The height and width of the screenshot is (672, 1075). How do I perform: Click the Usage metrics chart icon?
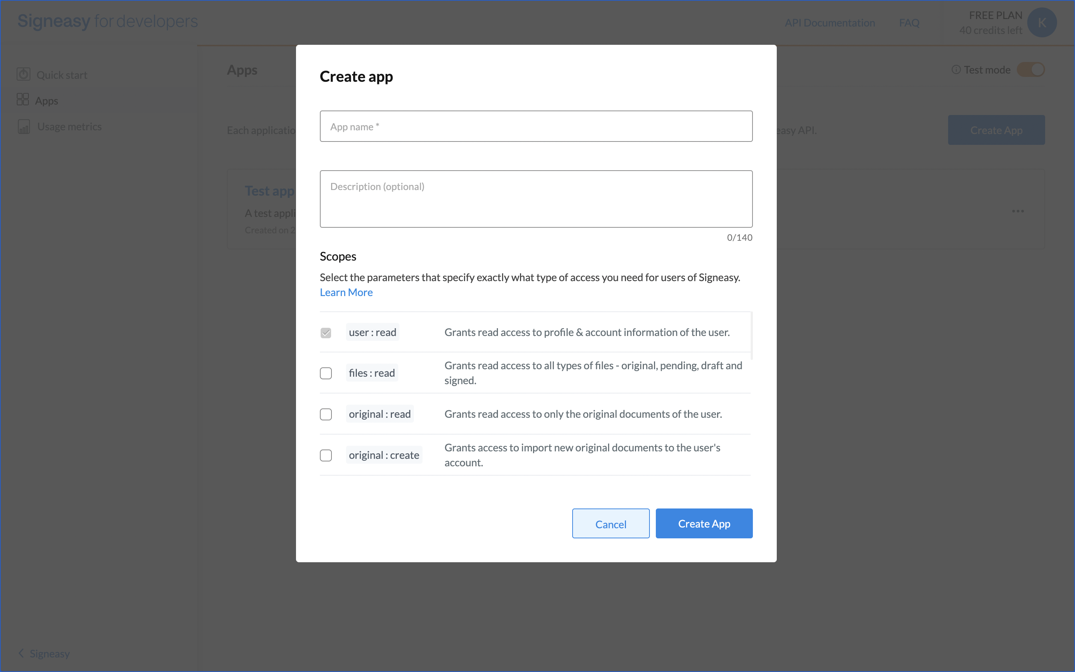(x=24, y=127)
